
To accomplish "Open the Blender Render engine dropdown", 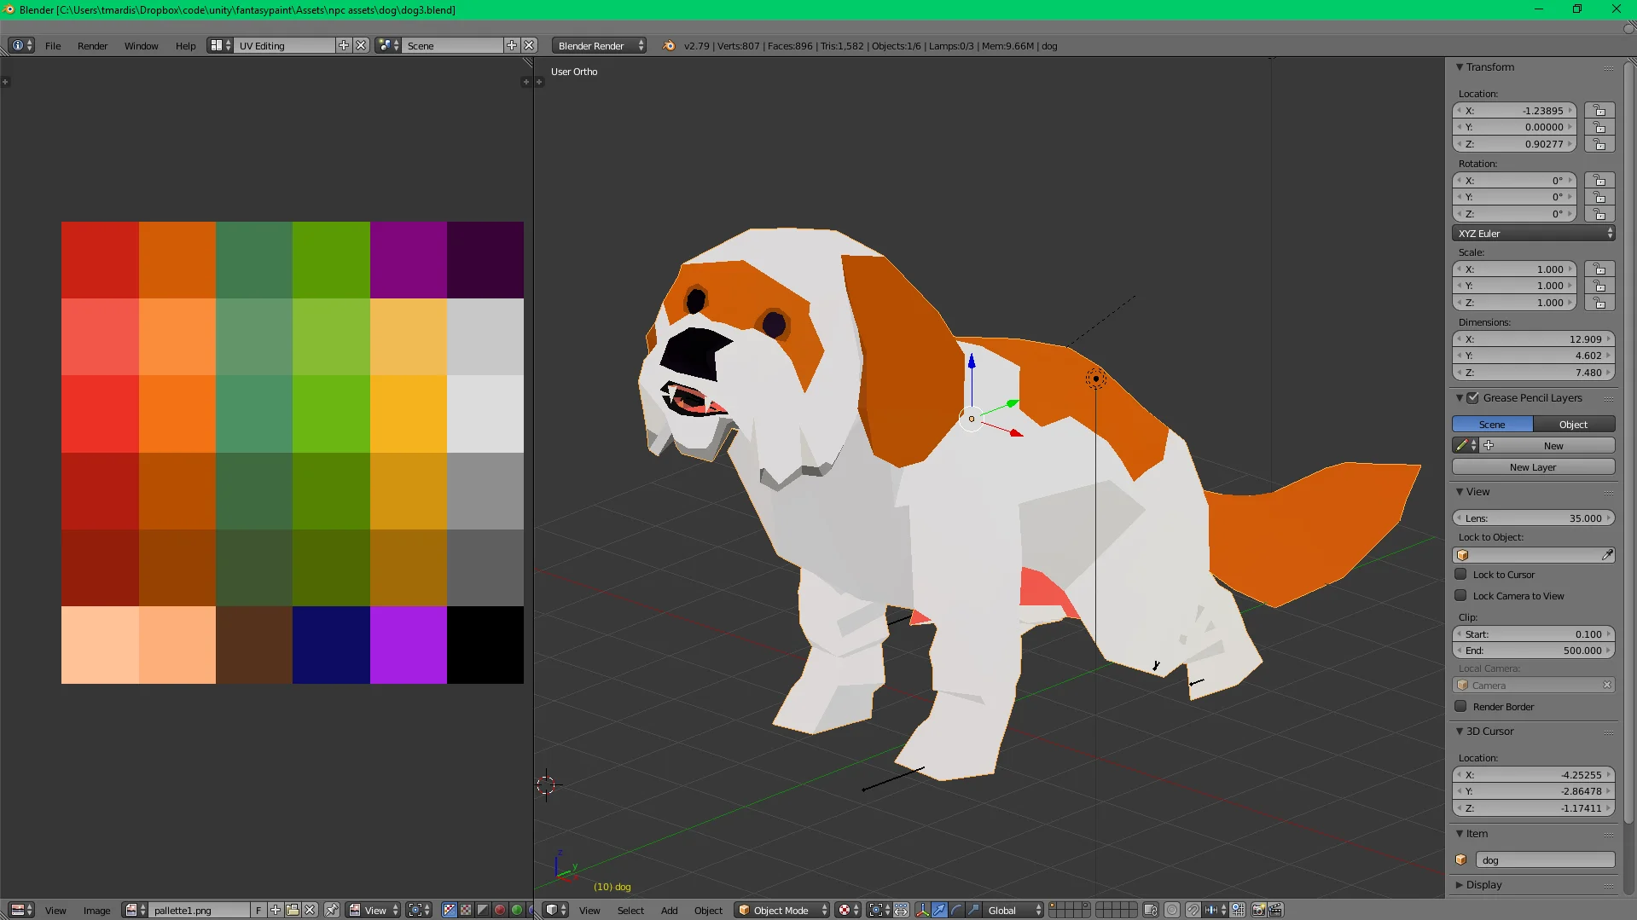I will (x=600, y=45).
